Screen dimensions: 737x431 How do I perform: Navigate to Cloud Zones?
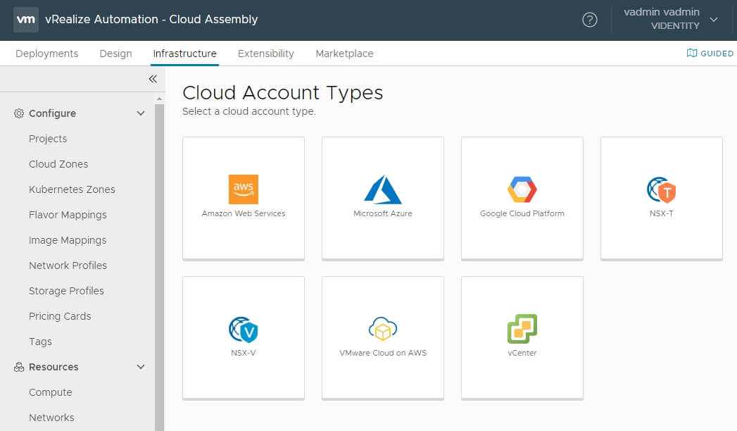coord(58,164)
